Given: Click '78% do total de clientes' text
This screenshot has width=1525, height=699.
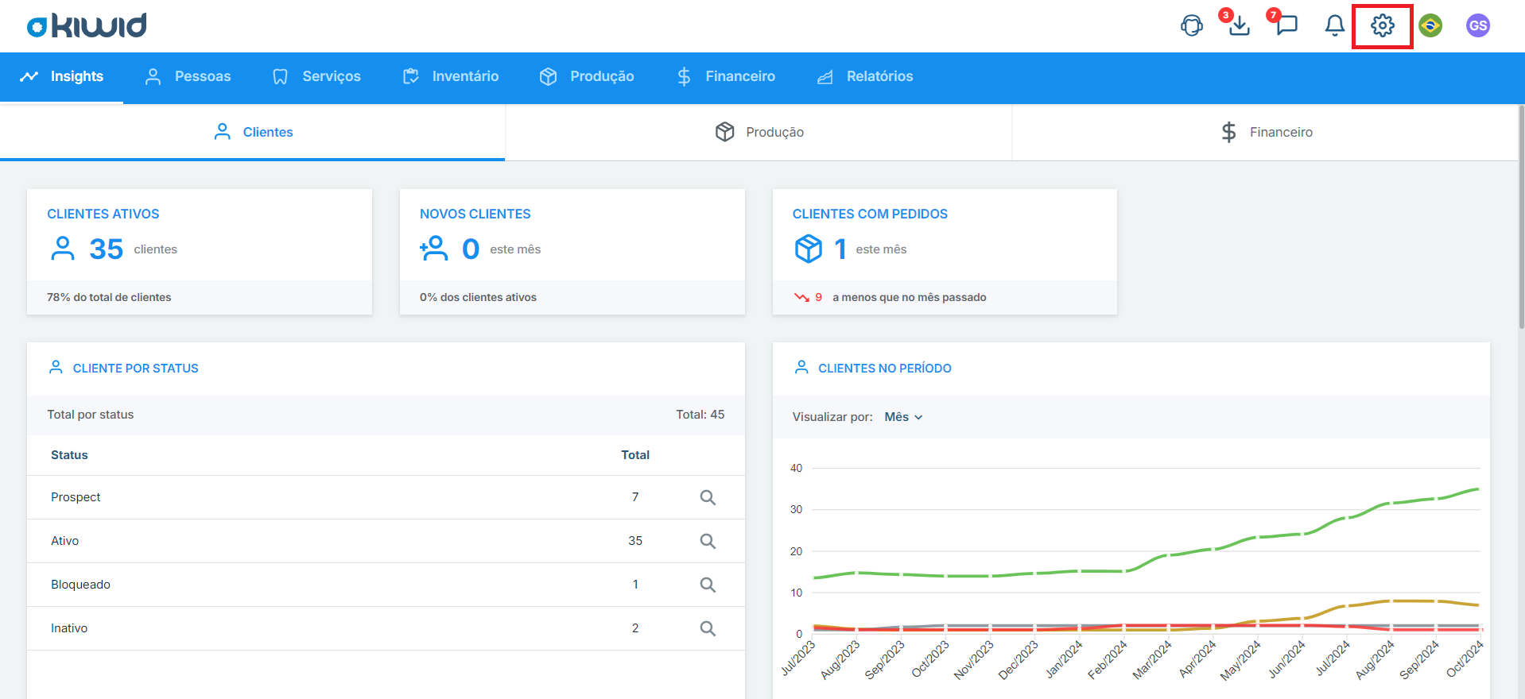Looking at the screenshot, I should click(109, 297).
